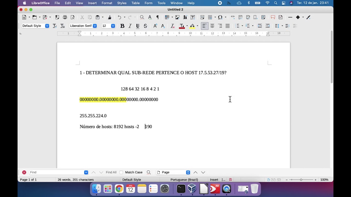The width and height of the screenshot is (351, 197).
Task: Click the New document icon
Action: [x=24, y=17]
